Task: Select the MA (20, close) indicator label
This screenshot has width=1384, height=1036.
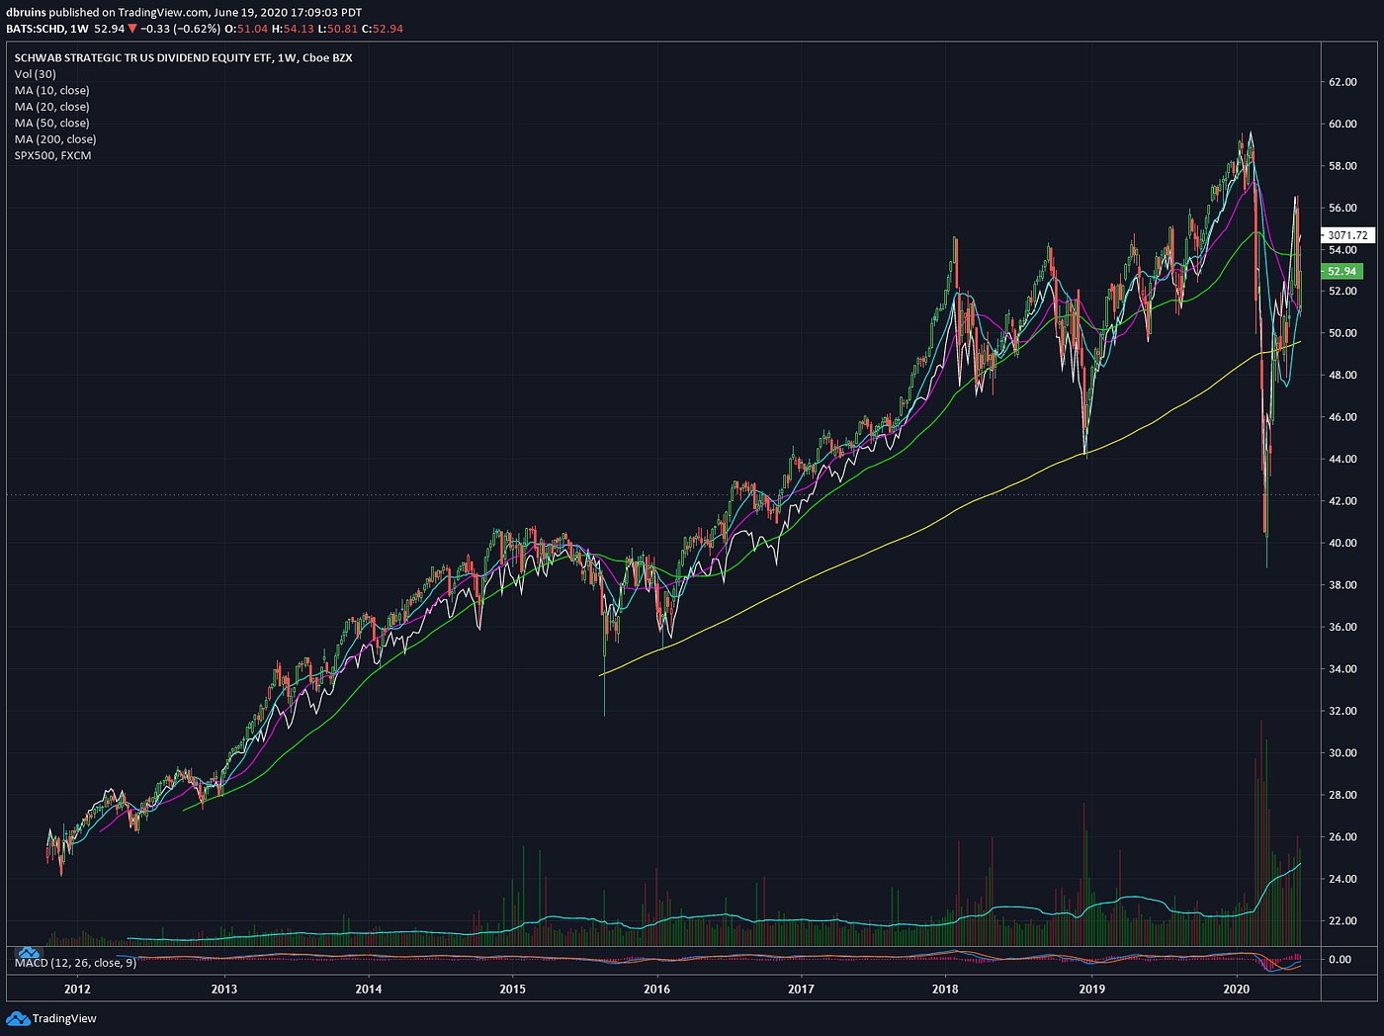Action: click(x=52, y=107)
